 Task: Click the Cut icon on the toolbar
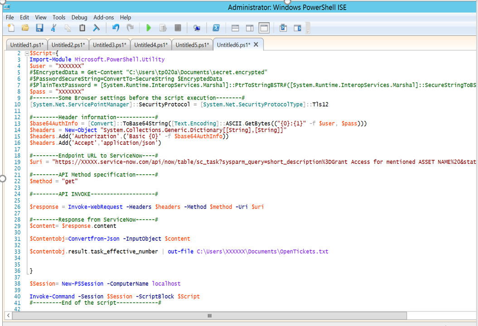54,28
